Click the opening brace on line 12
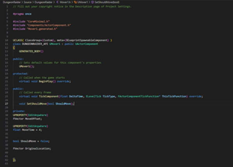233x167 pixels. tap(14, 48)
